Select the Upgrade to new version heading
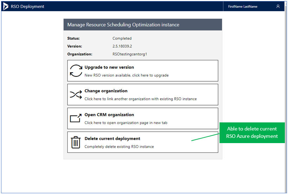This screenshot has width=288, height=195. (x=109, y=67)
